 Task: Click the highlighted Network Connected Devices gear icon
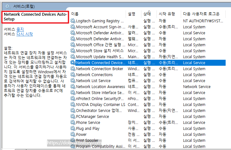[x=73, y=63]
